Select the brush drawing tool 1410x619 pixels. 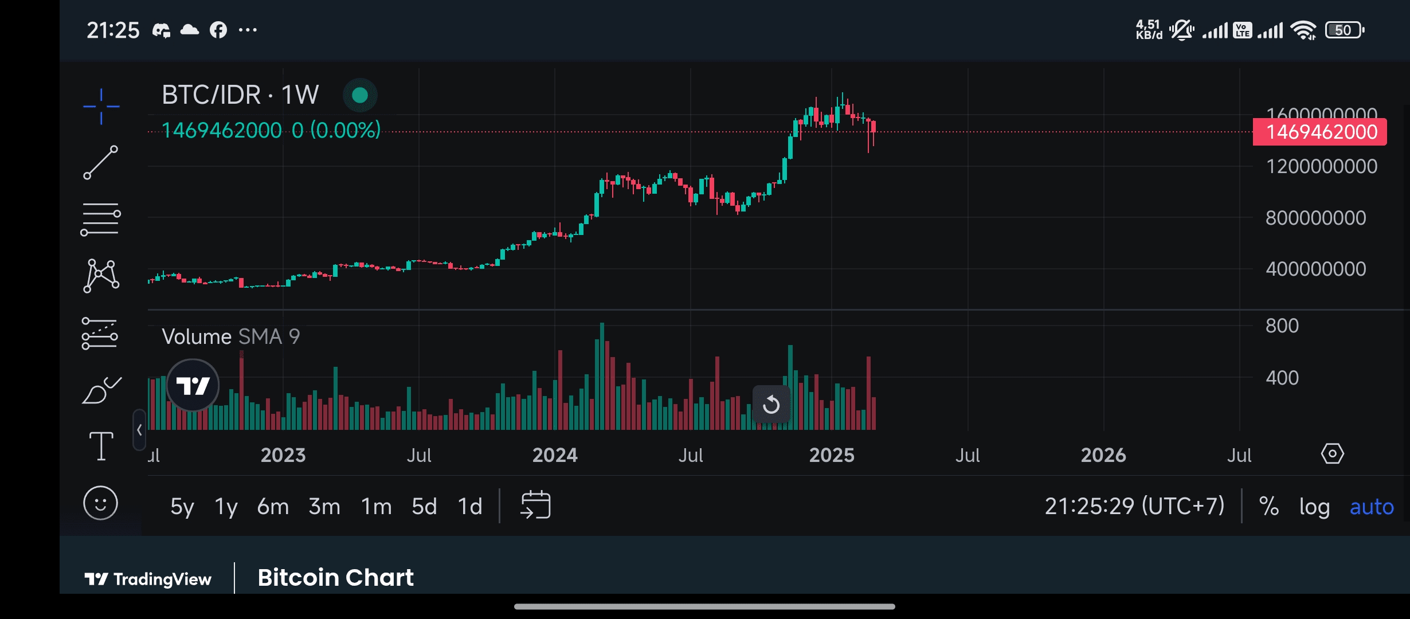(101, 391)
